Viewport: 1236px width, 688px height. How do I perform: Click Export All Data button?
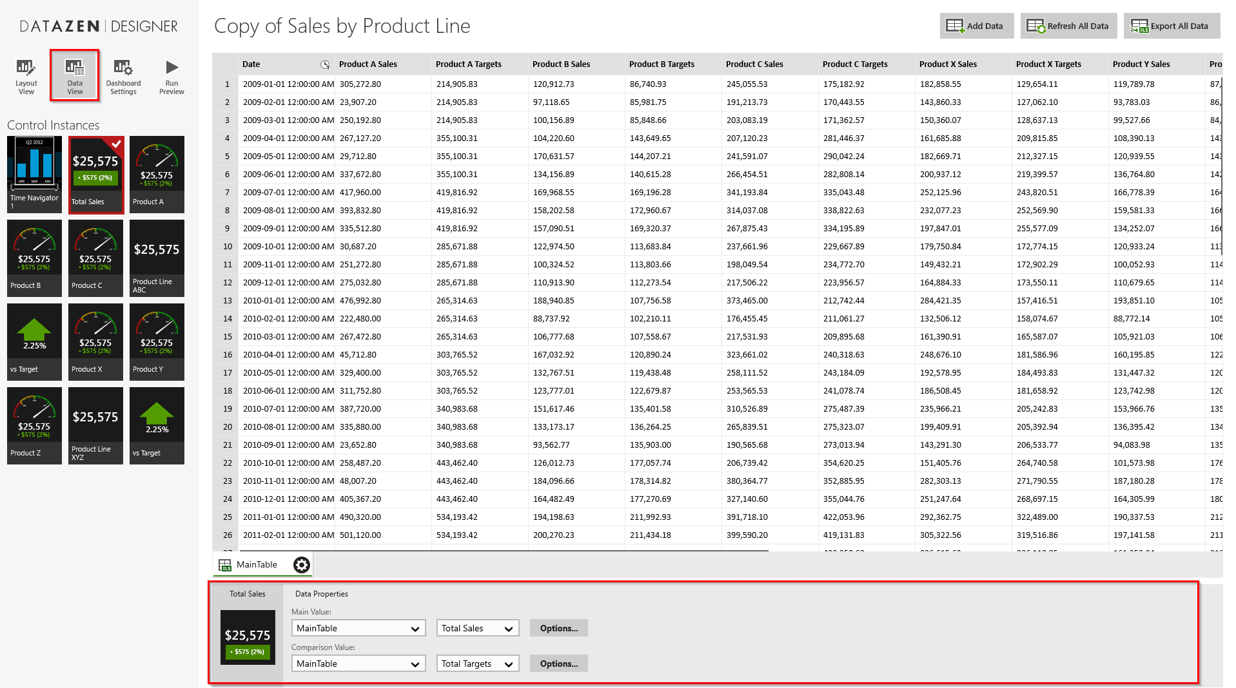[x=1171, y=26]
